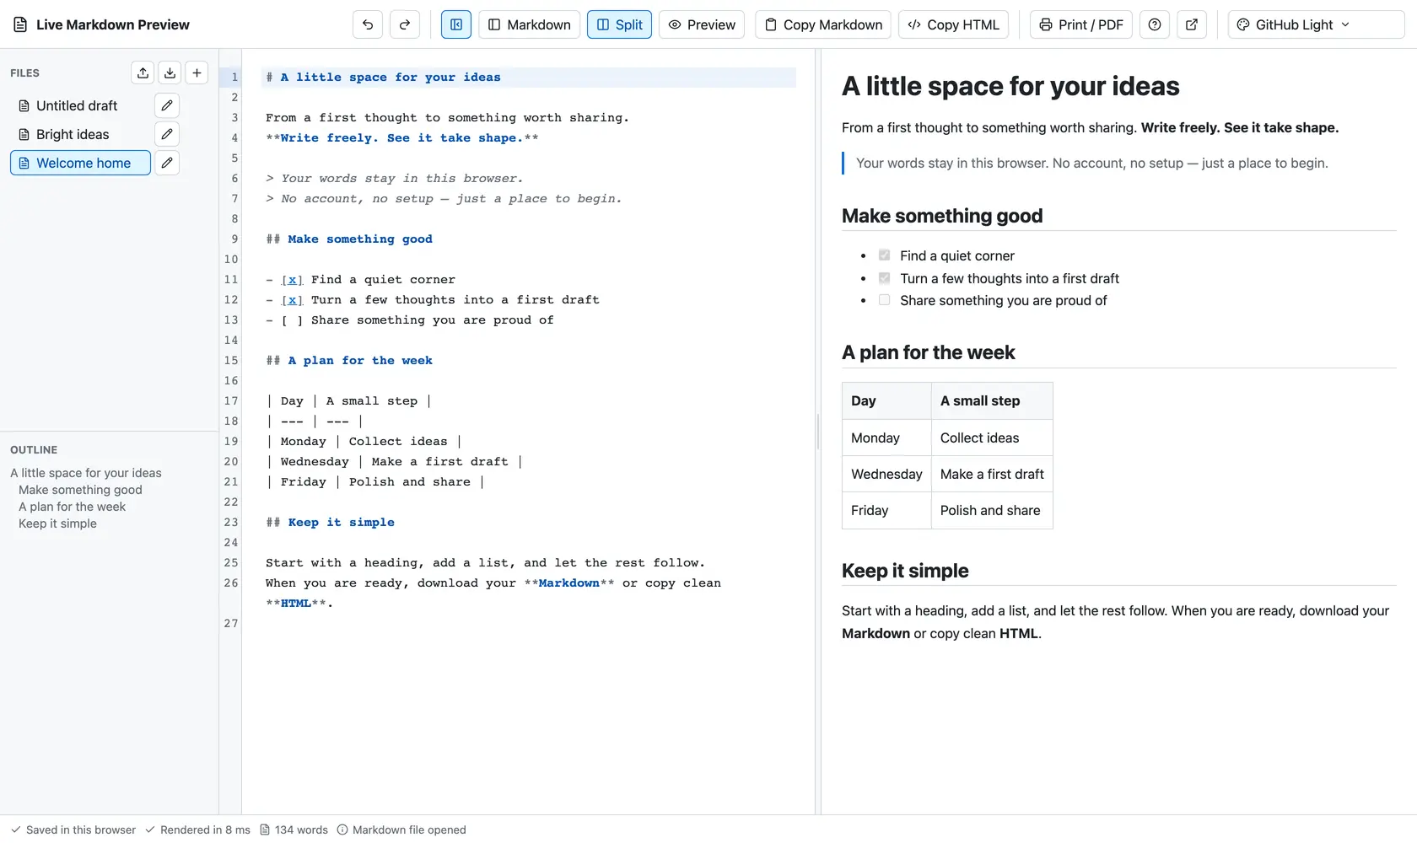Open the help question mark icon
1417x843 pixels.
click(1155, 24)
